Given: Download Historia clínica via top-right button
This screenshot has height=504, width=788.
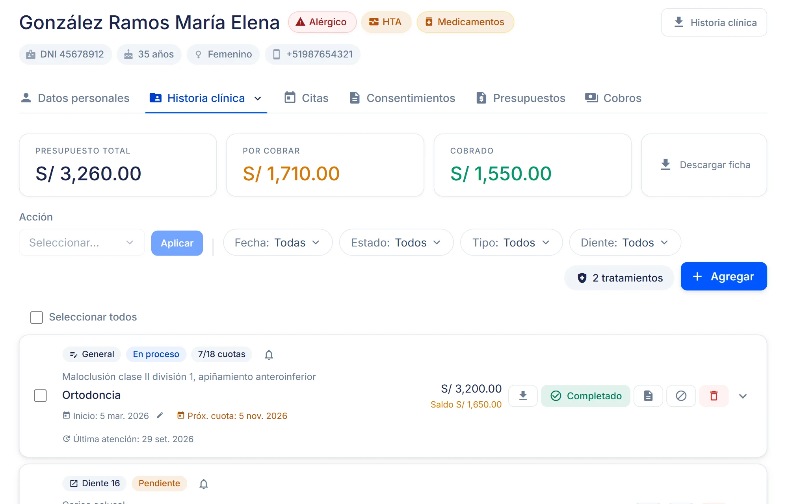Looking at the screenshot, I should pos(714,22).
